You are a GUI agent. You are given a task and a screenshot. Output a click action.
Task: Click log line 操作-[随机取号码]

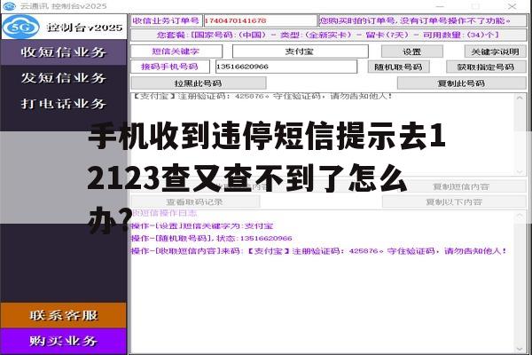[211, 238]
